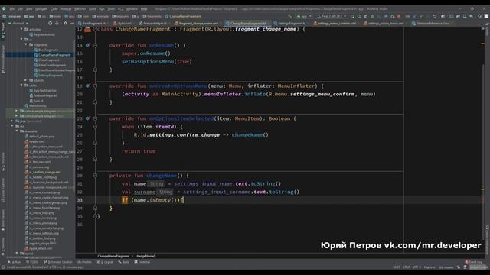490x275 pixels.
Task: Open the VCS menu
Action: [121, 8]
